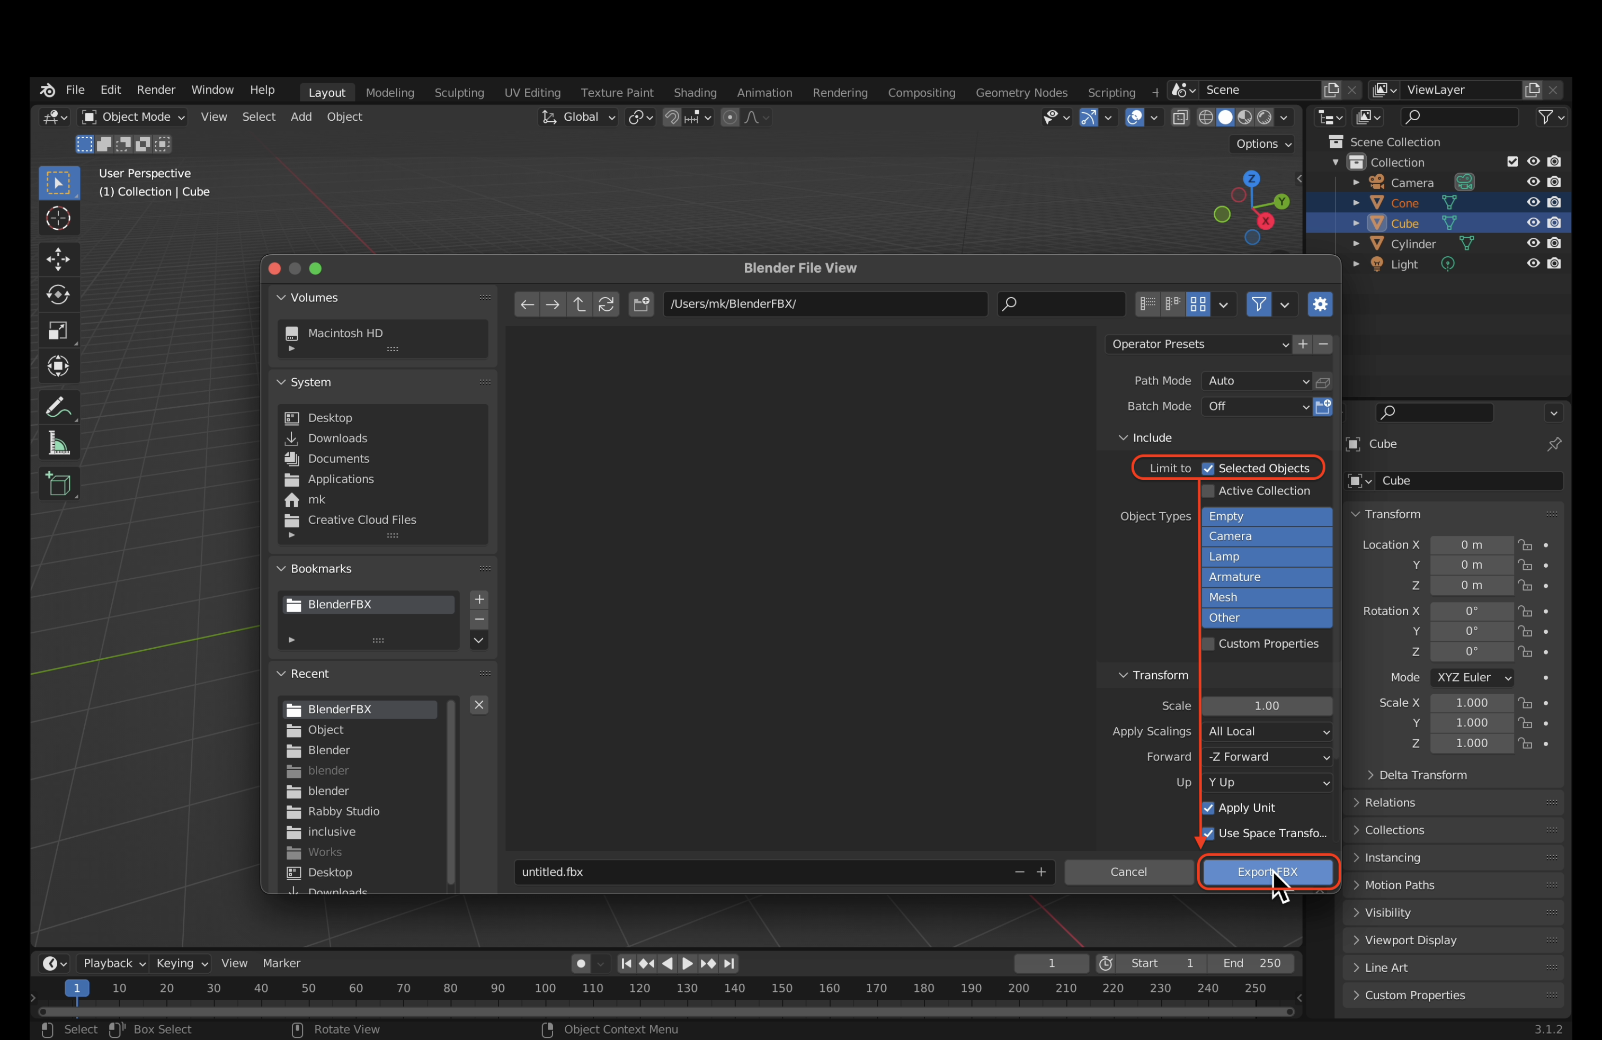Go to parent directory in file view
The height and width of the screenshot is (1040, 1602).
[579, 304]
